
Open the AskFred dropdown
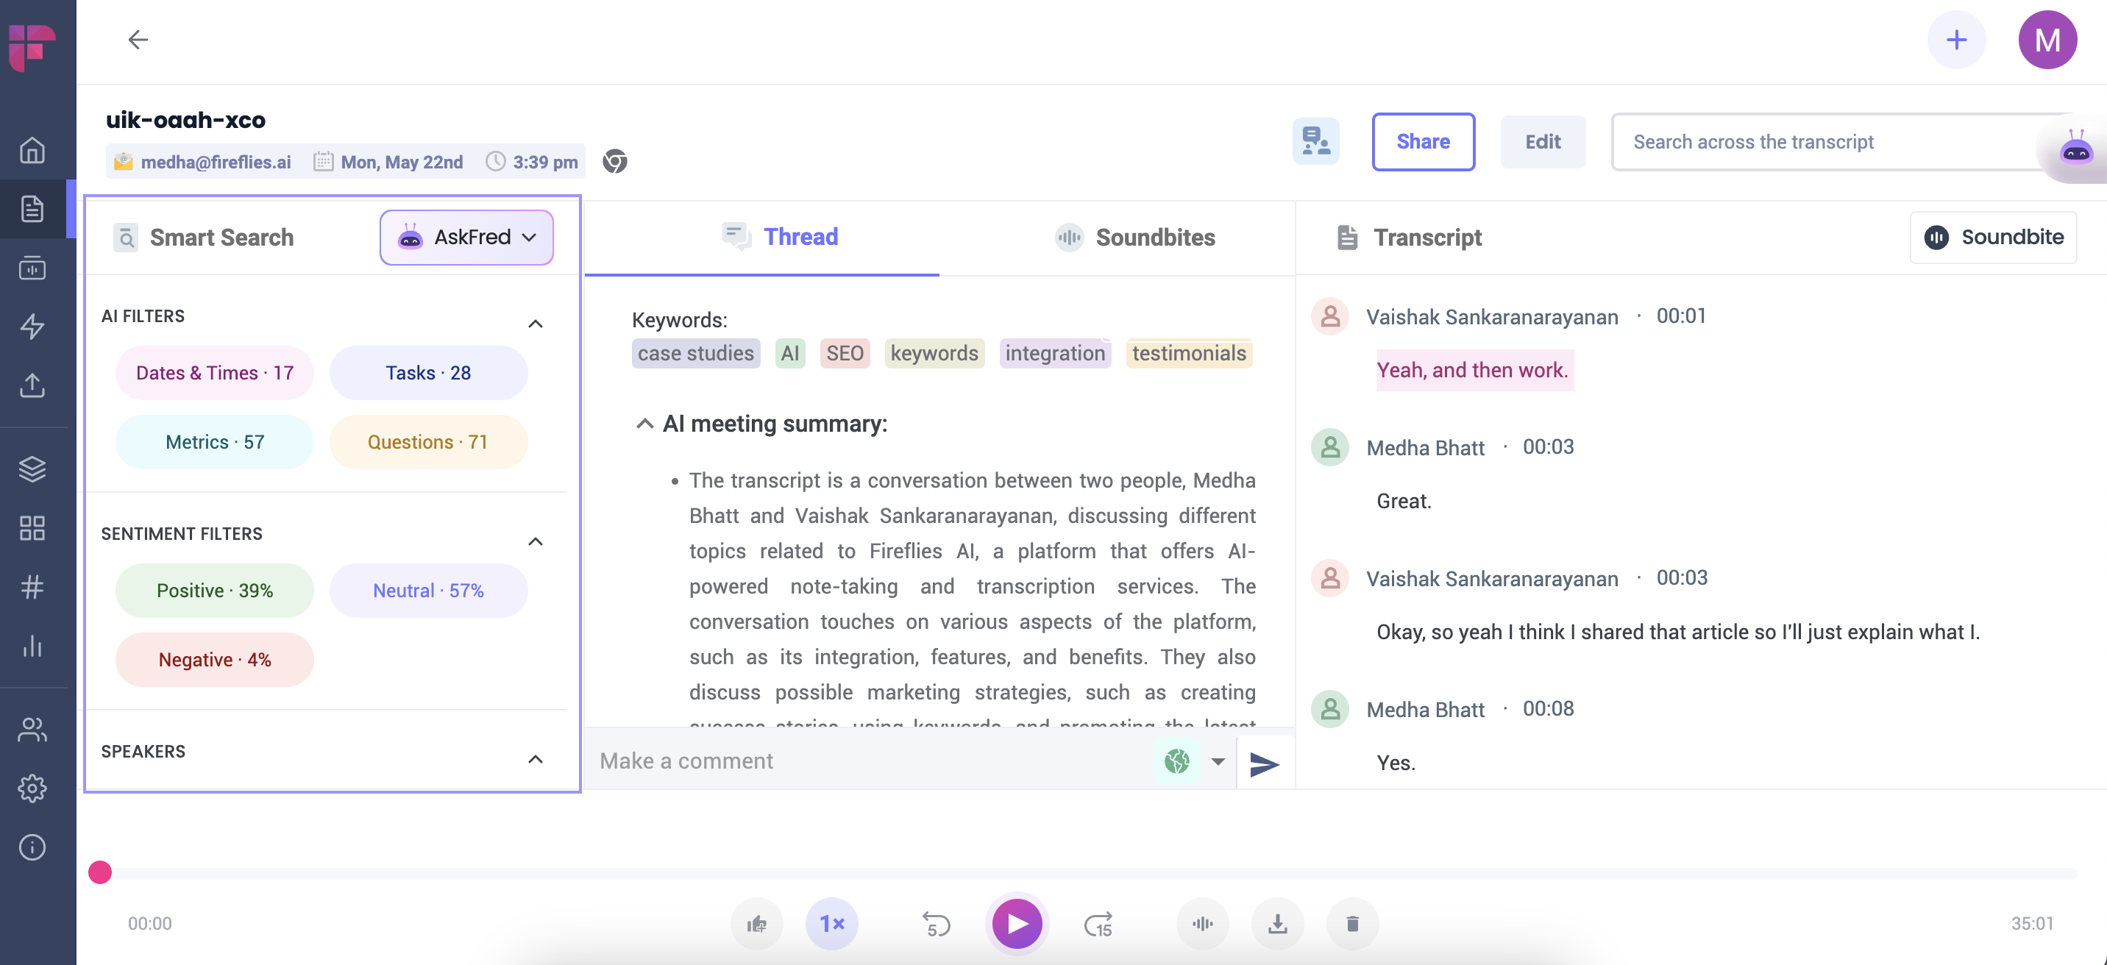pos(466,237)
